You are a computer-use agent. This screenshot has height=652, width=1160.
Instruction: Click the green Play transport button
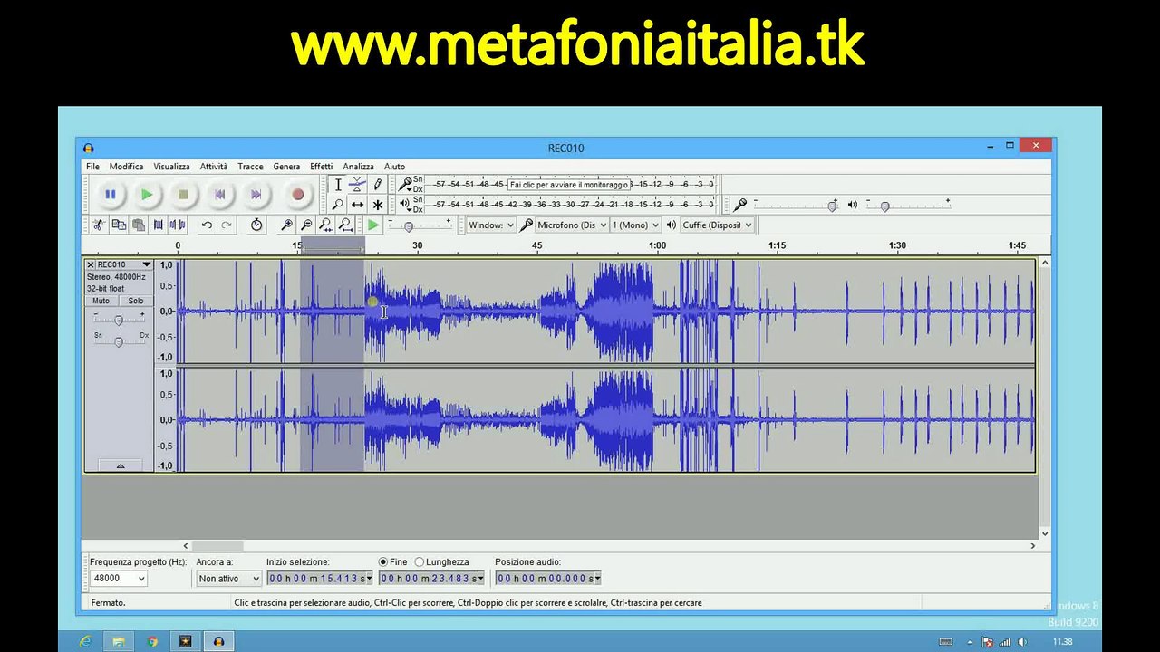[x=147, y=194]
